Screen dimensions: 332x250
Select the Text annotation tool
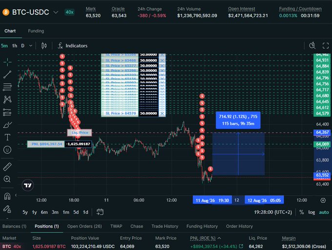[x=7, y=137]
